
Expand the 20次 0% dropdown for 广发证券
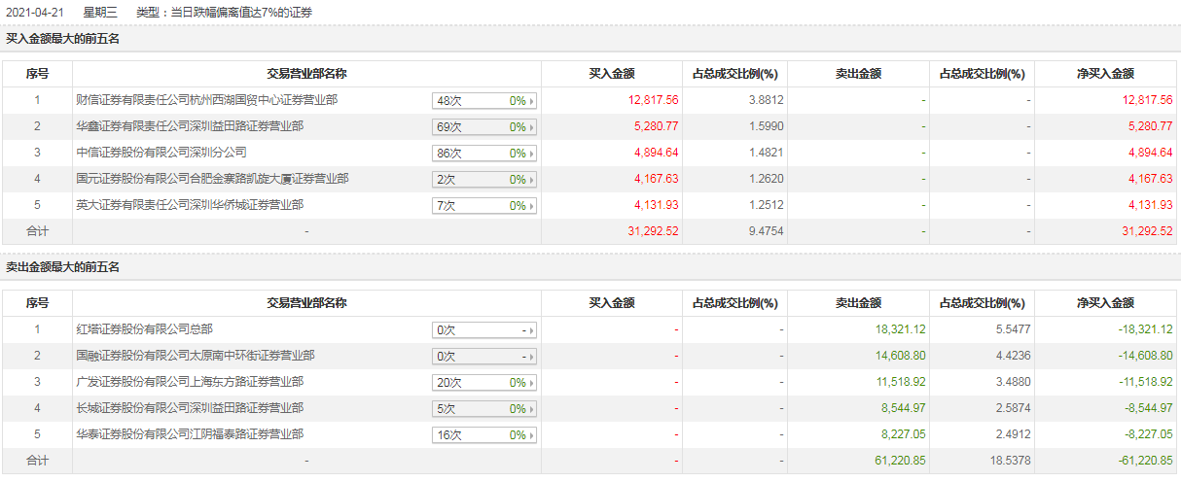[484, 382]
